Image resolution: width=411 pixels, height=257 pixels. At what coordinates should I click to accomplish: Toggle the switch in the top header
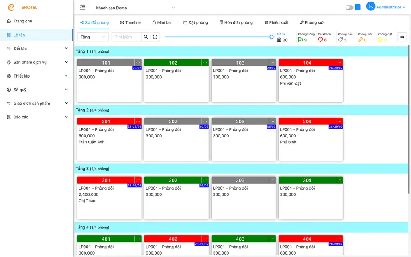point(349,8)
